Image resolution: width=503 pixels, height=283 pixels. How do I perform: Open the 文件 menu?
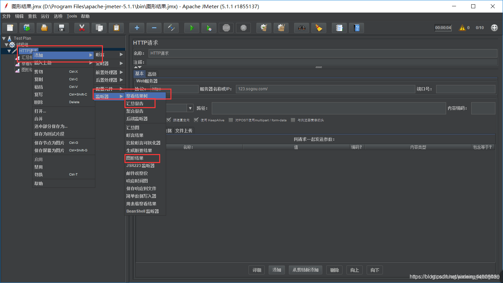[x=6, y=16]
